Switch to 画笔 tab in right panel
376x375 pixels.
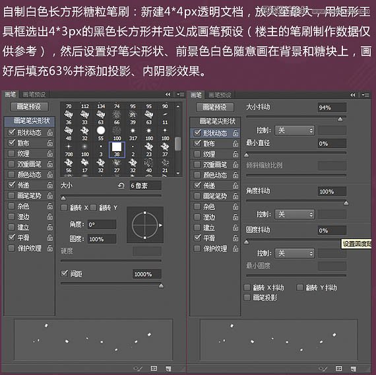196,95
